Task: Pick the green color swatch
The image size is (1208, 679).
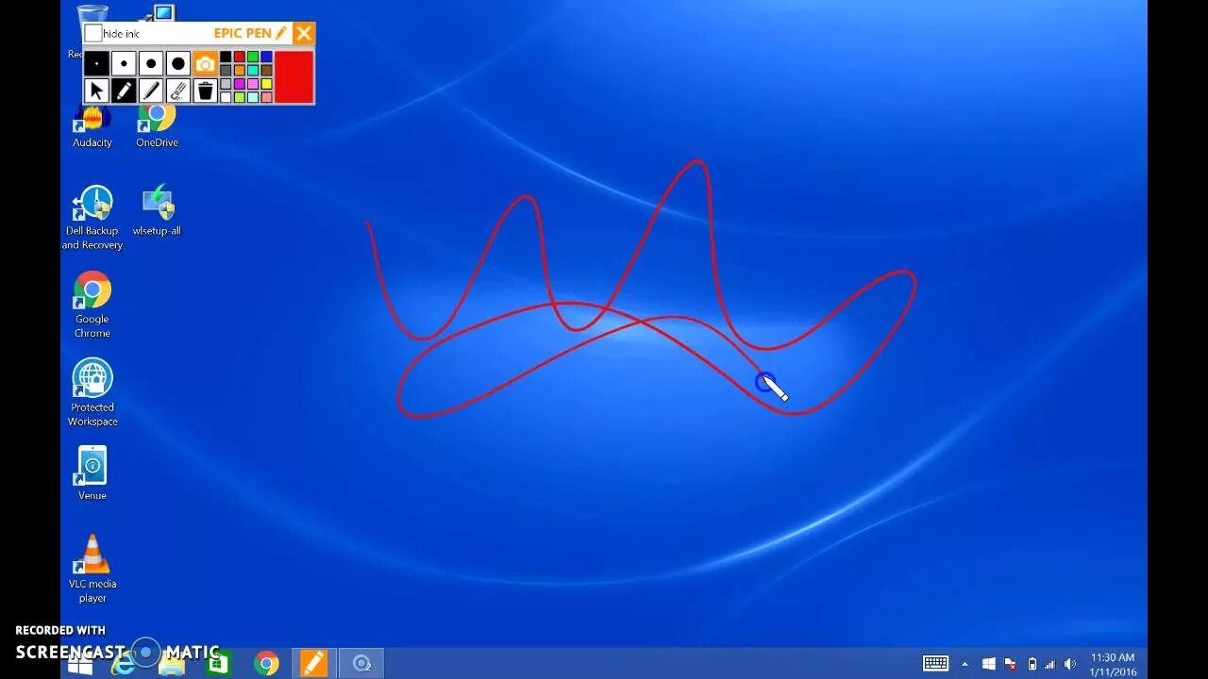Action: coord(253,57)
